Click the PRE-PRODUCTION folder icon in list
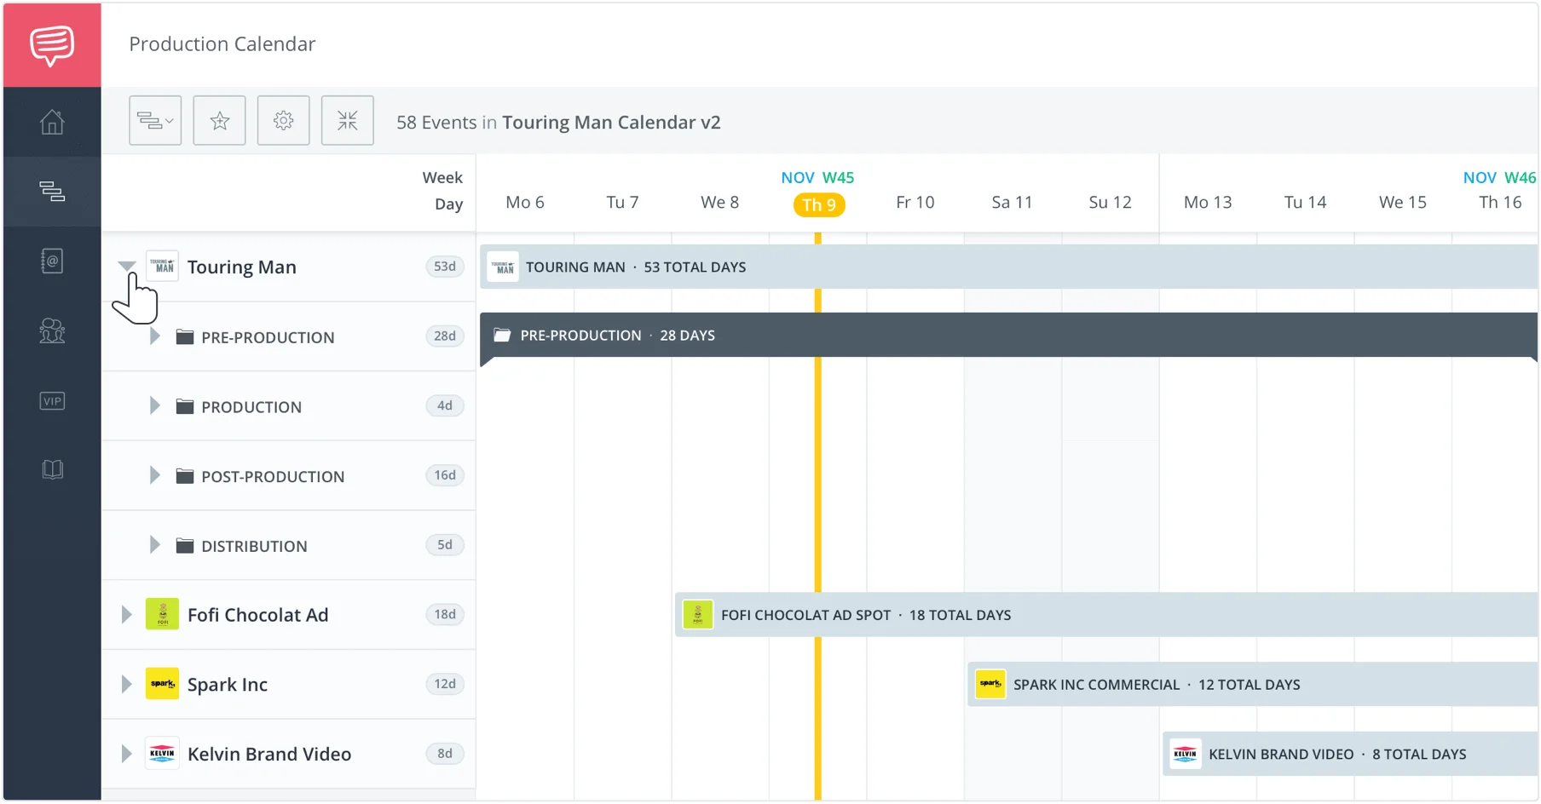 tap(185, 336)
